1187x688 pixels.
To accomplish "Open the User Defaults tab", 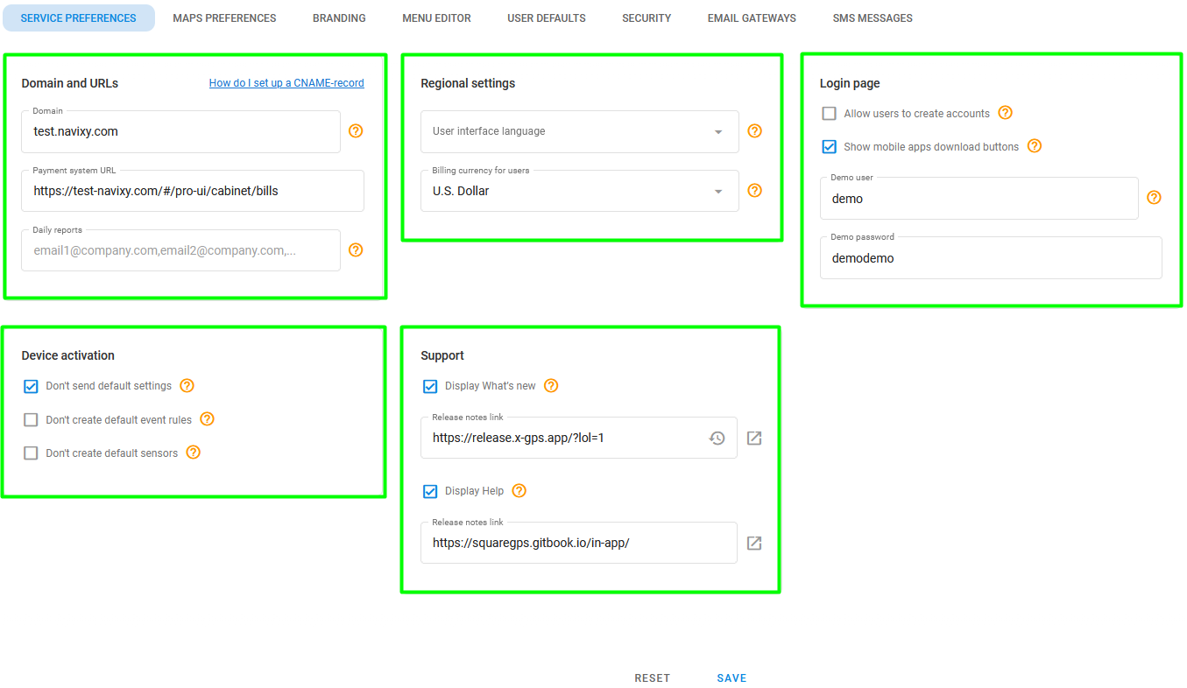I will pyautogui.click(x=547, y=18).
